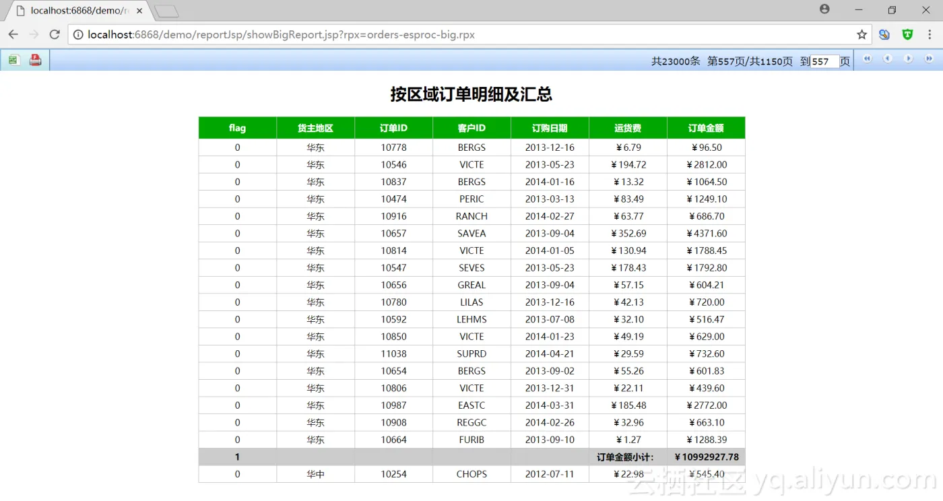The height and width of the screenshot is (501, 943).
Task: Select order ID cell 10850
Action: click(393, 337)
